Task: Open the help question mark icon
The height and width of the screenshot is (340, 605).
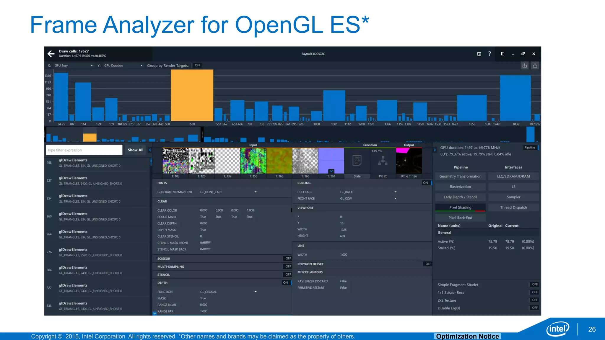Action: [x=489, y=54]
